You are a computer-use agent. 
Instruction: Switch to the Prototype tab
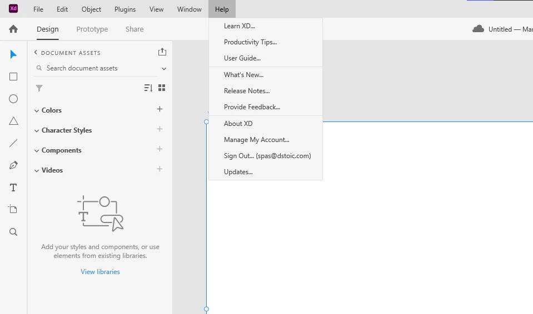click(x=92, y=29)
